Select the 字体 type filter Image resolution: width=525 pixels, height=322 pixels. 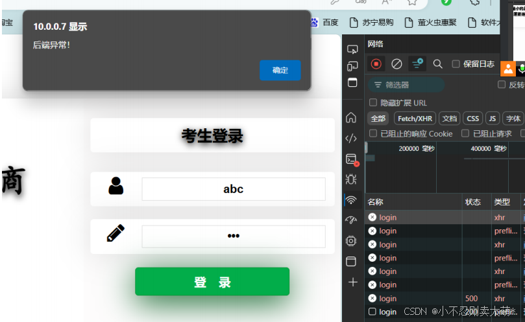(x=513, y=119)
